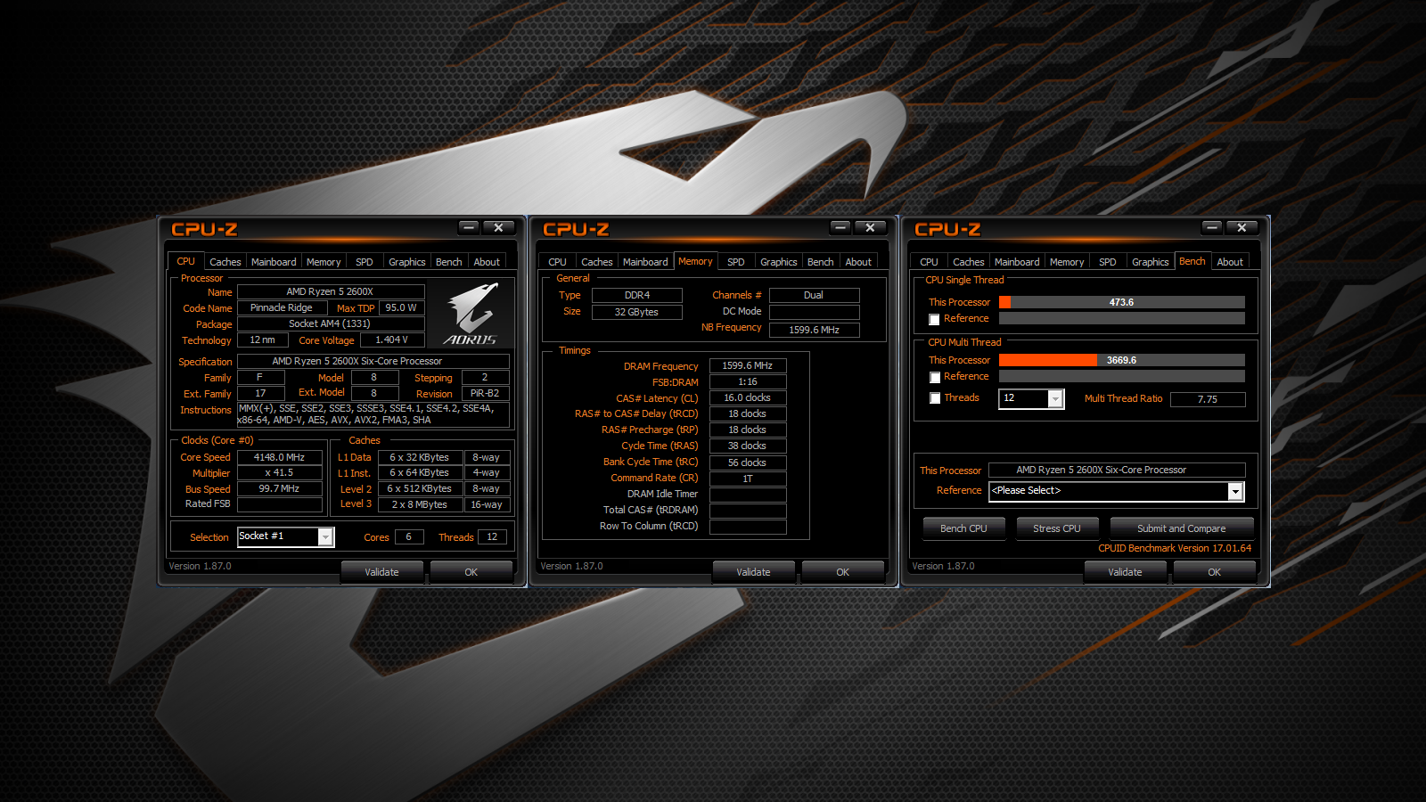1426x802 pixels.
Task: Click the AORUS logo in CPU window
Action: (x=472, y=314)
